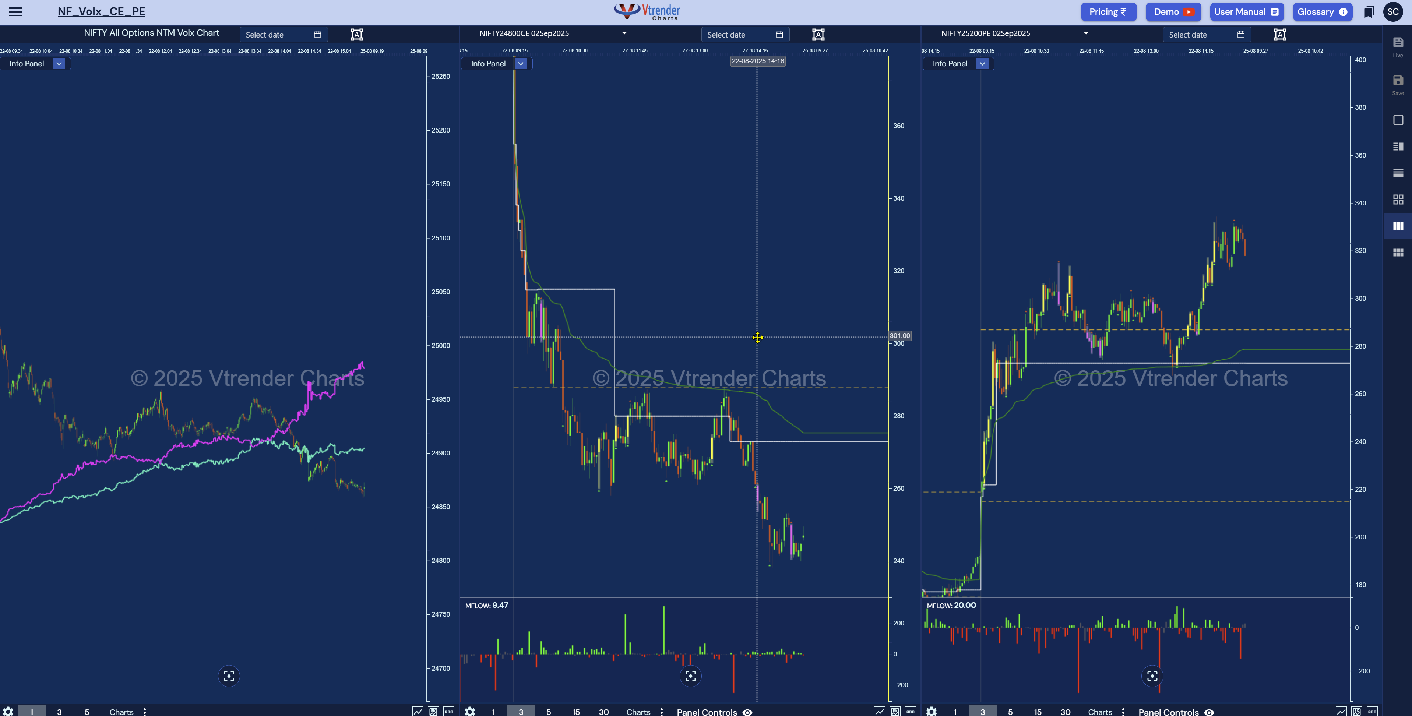Screen dimensions: 1412x716
Task: Open Select date field in NIFTY24800CE chart
Action: 745,35
